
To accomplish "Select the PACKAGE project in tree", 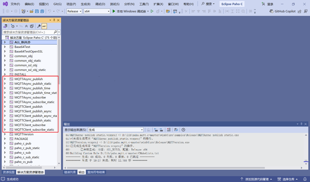I will 21,139.
